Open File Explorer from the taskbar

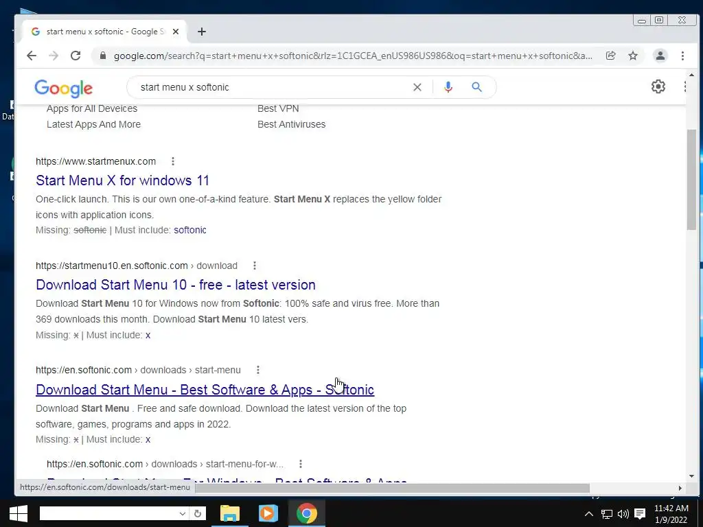click(x=229, y=513)
